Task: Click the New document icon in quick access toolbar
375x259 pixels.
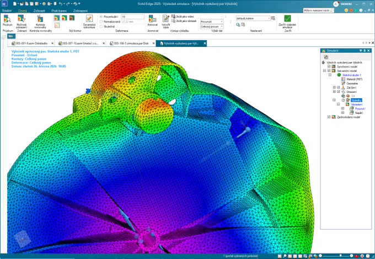Action: click(15, 4)
